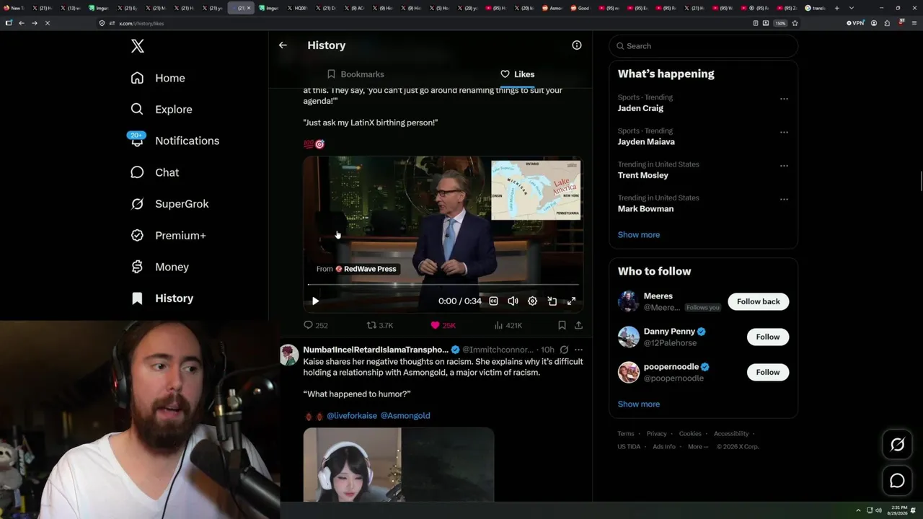Open Home in the X sidebar

158,78
